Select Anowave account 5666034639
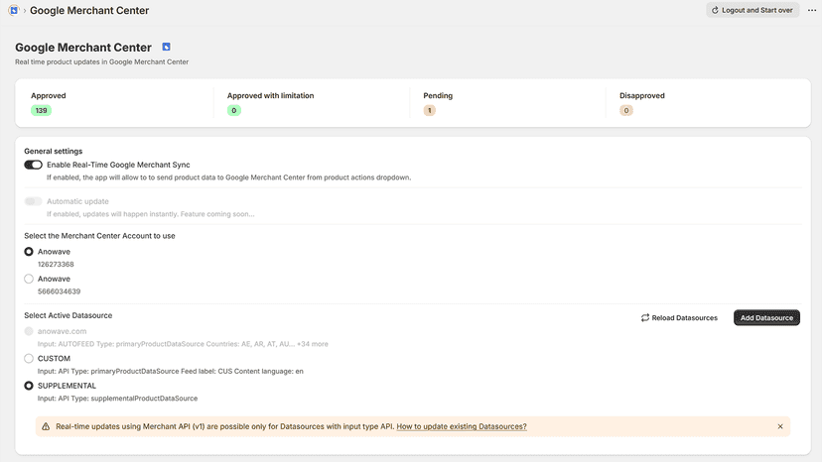This screenshot has width=822, height=462. pyautogui.click(x=29, y=280)
